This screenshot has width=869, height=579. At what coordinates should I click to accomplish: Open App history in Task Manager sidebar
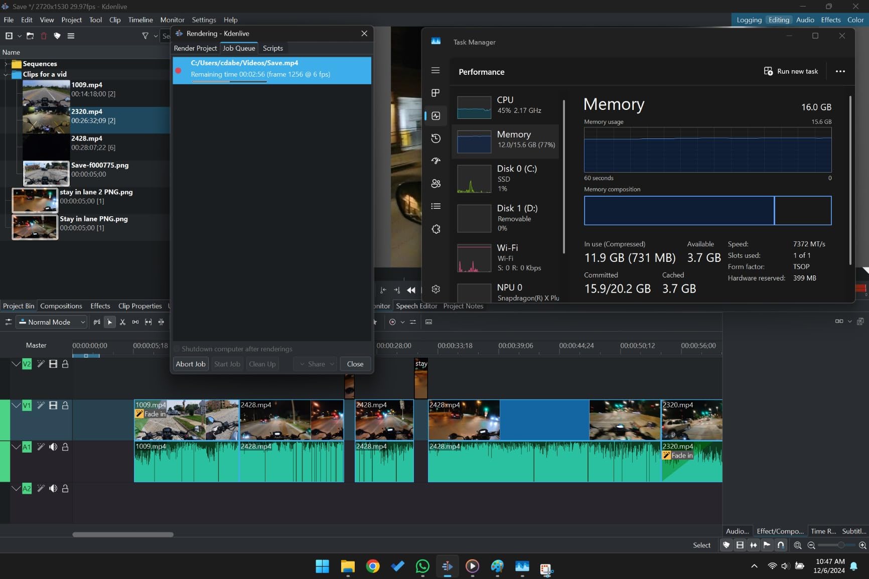(436, 138)
